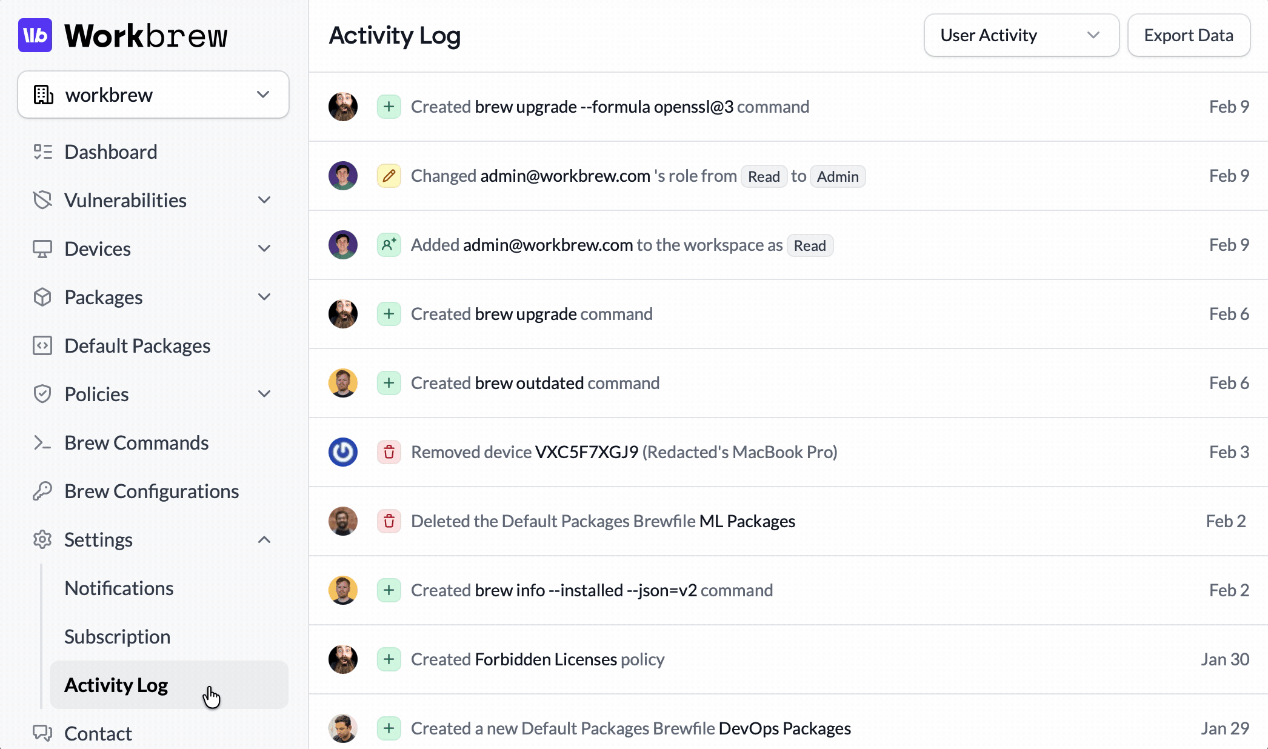
Task: Click the yellow pencil icon on role change entry
Action: 389,176
